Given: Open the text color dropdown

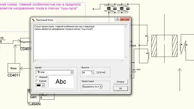Looking at the screenshot, I should pyautogui.click(x=40, y=85).
